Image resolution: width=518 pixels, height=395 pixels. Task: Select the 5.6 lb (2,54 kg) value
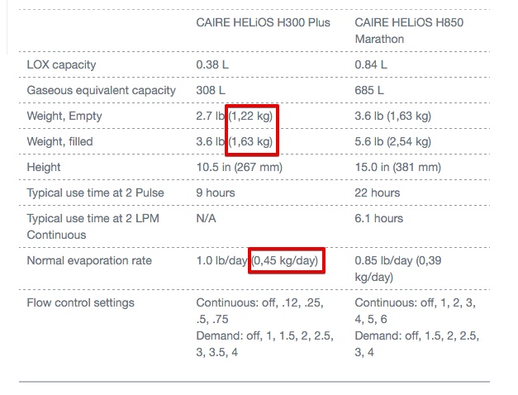[x=393, y=142]
